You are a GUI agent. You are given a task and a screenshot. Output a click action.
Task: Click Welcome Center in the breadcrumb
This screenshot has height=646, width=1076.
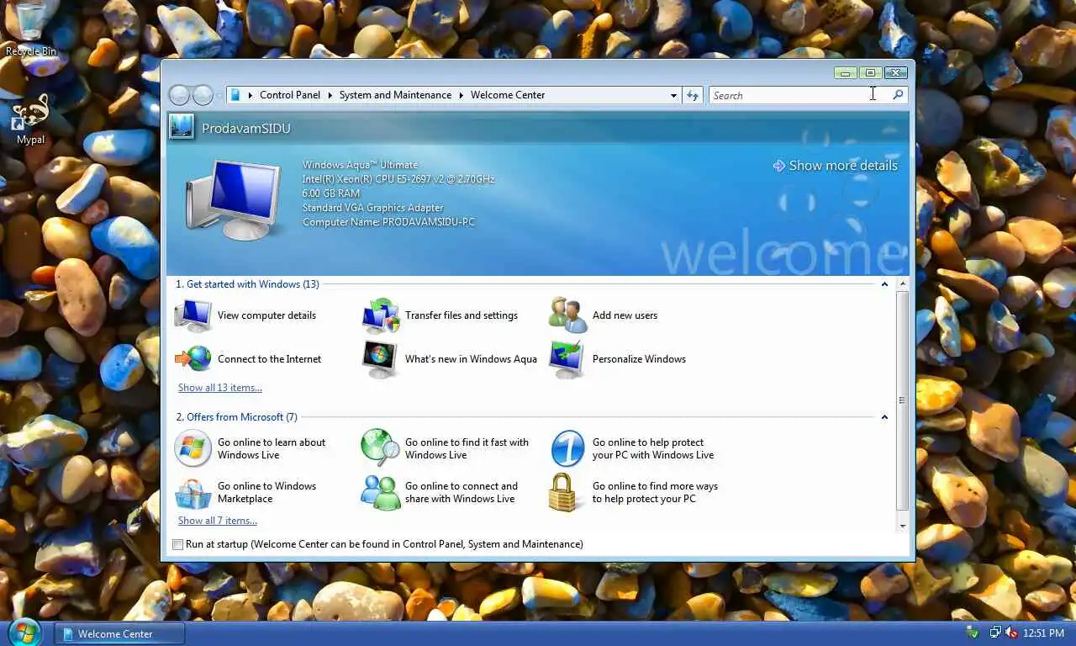(x=508, y=95)
